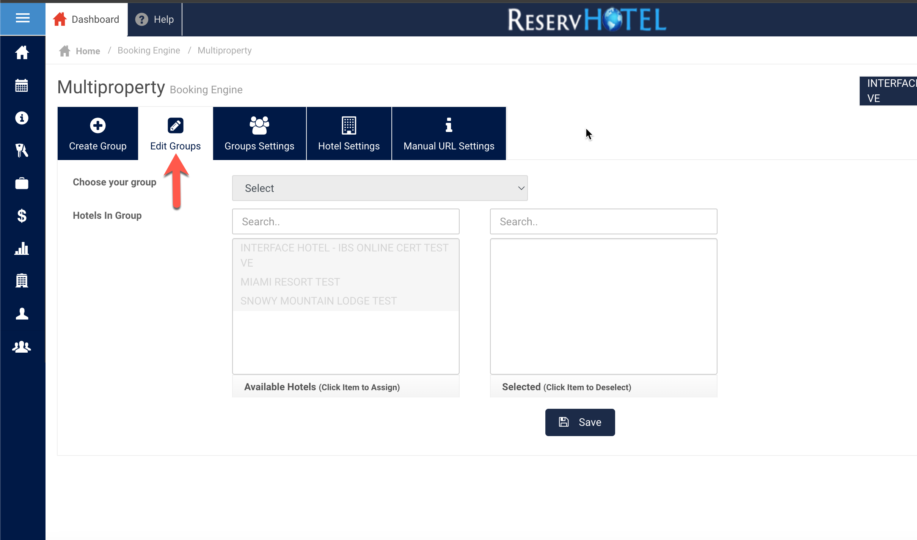Click the users group sidebar icon
The image size is (917, 540).
coord(22,347)
